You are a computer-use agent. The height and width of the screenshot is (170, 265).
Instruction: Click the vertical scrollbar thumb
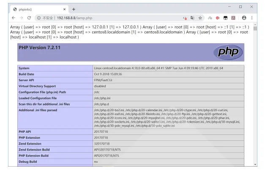(255, 28)
